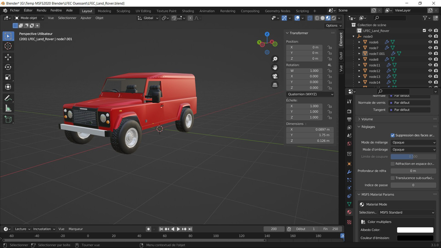Select the Measure ruler tool
441x248 pixels.
coord(8,108)
